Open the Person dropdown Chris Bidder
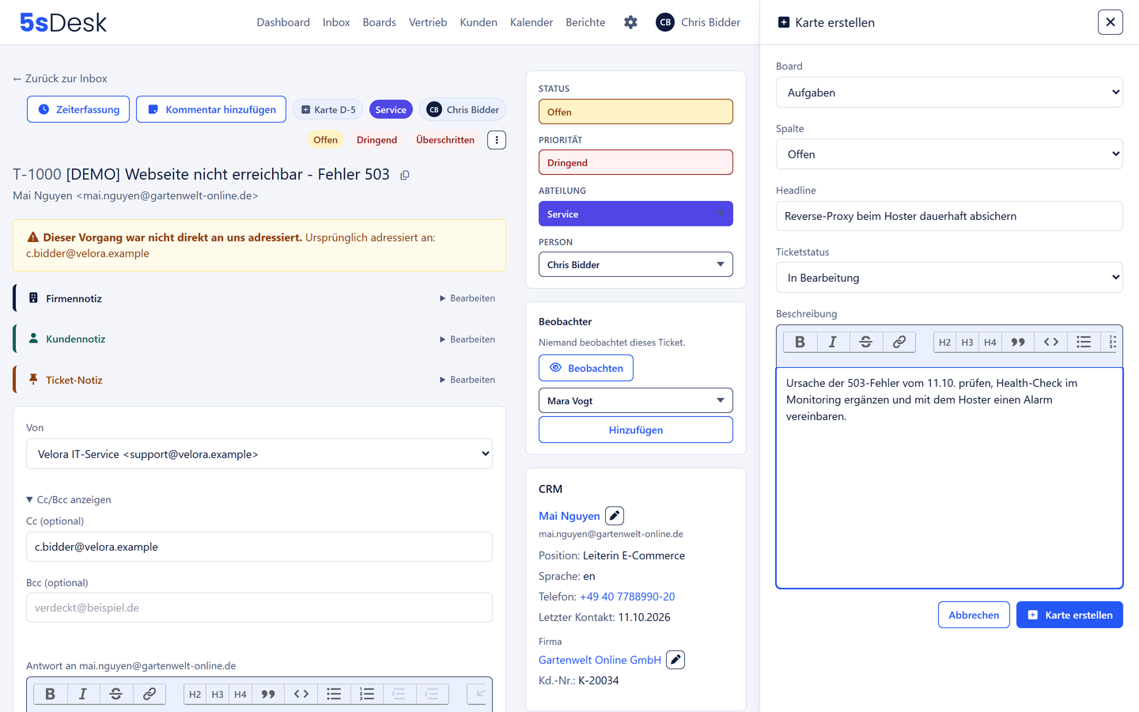 click(636, 264)
